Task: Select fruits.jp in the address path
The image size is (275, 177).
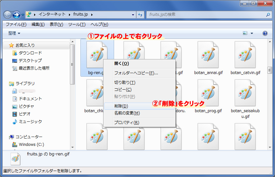Action: click(80, 14)
